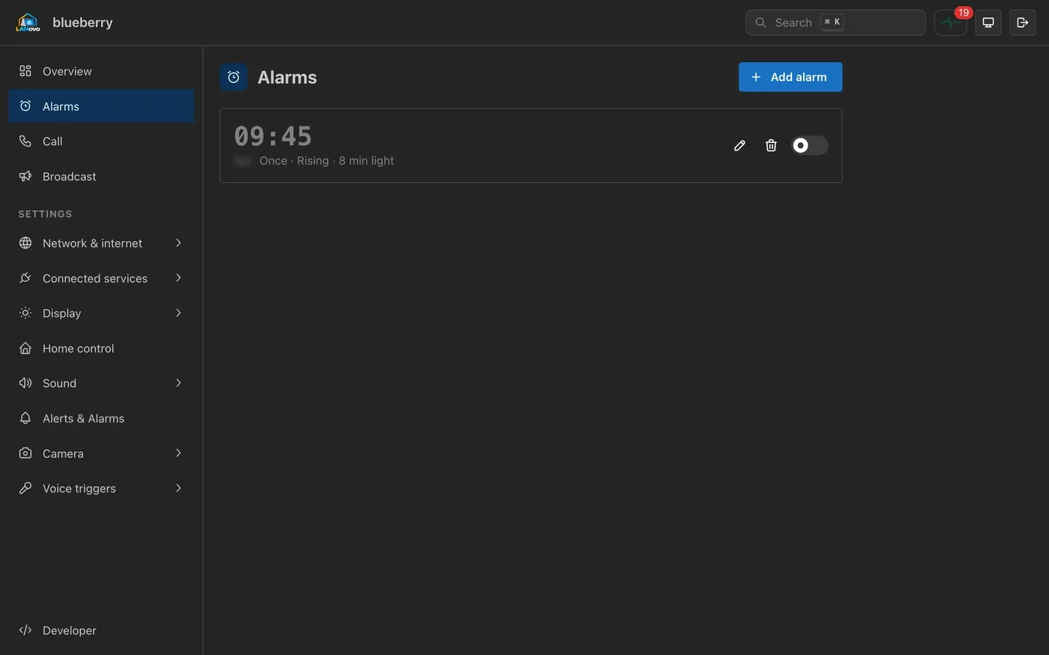Click the monitor screen icon in header
1049x655 pixels.
[988, 22]
